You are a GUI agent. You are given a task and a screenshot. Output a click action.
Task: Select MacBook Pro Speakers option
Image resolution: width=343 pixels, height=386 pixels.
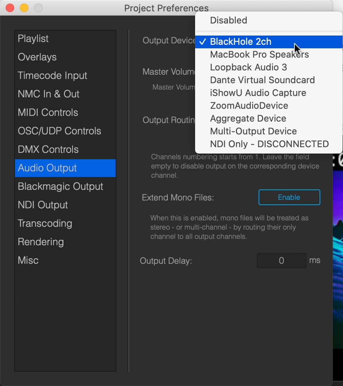click(x=269, y=54)
